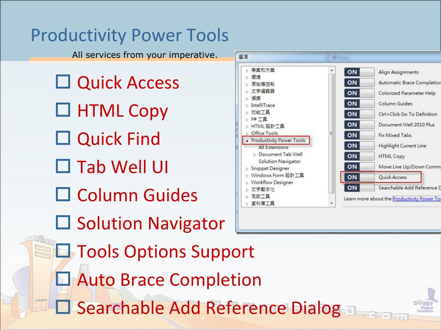Toggle Document Well 2010 Plus switch
Image resolution: width=441 pixels, height=330 pixels.
point(359,125)
